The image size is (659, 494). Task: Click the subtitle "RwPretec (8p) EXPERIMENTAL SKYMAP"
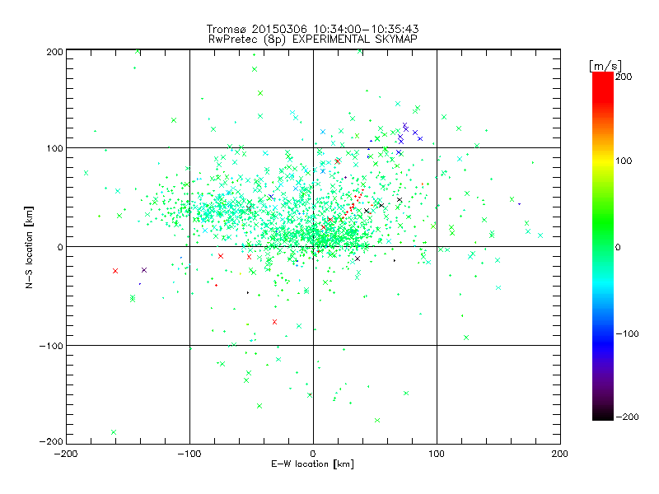[313, 40]
